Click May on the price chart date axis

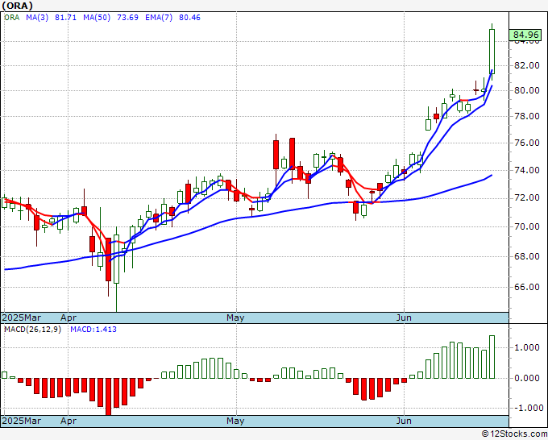[x=235, y=318]
